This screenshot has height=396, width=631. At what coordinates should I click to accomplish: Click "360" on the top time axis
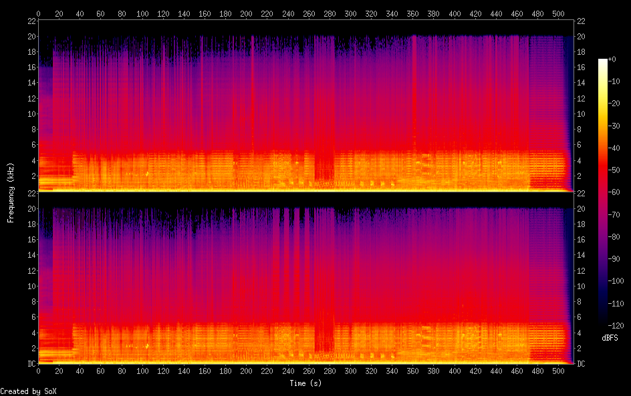click(x=413, y=13)
